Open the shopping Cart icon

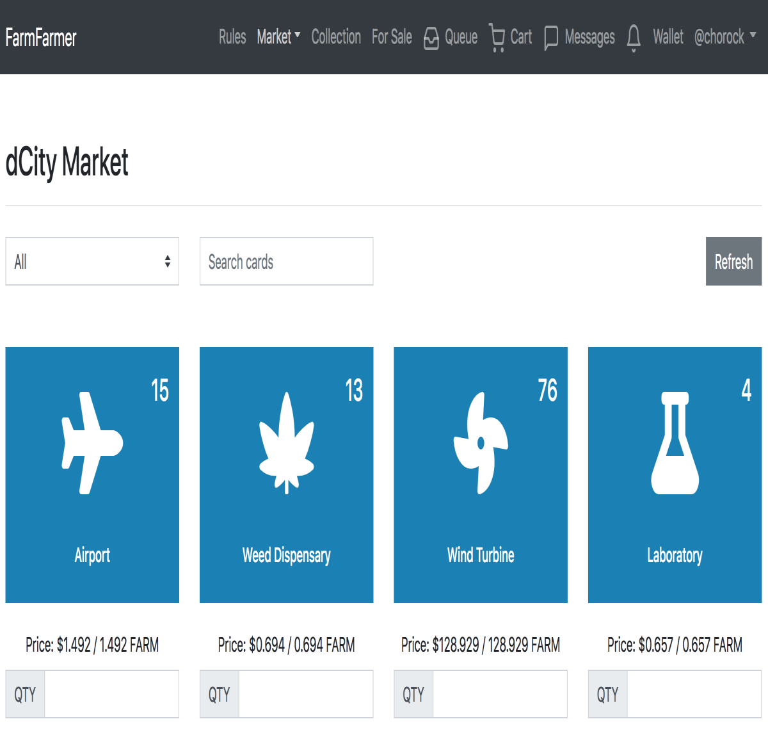[497, 38]
